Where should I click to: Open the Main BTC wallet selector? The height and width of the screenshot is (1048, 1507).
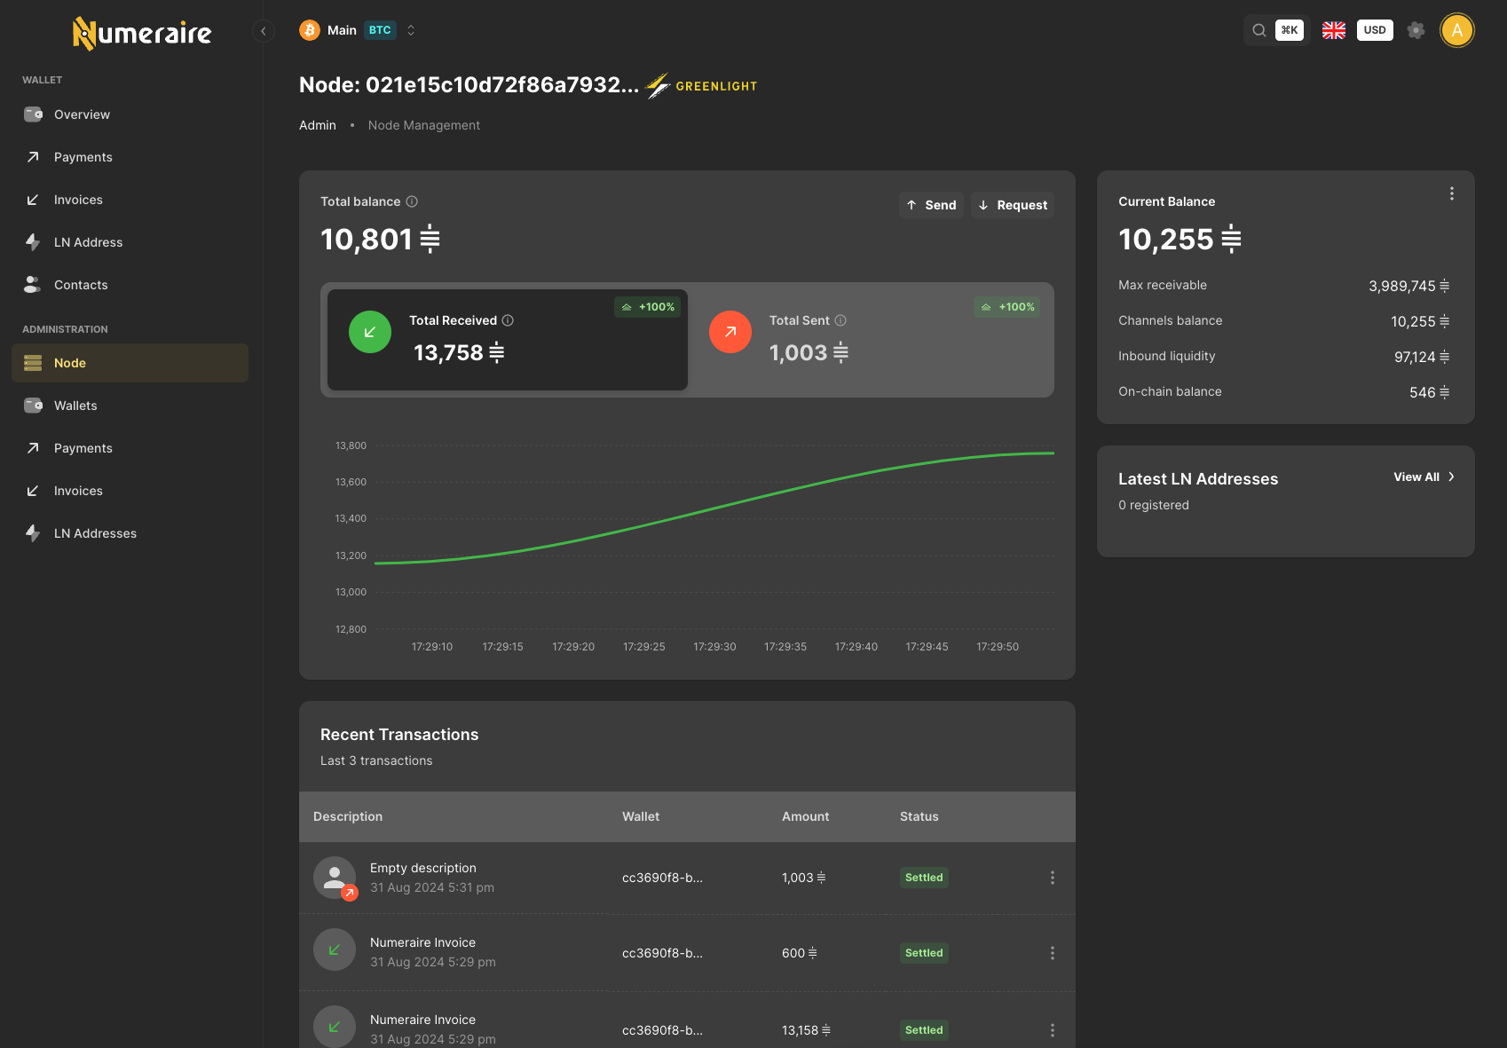coord(358,30)
